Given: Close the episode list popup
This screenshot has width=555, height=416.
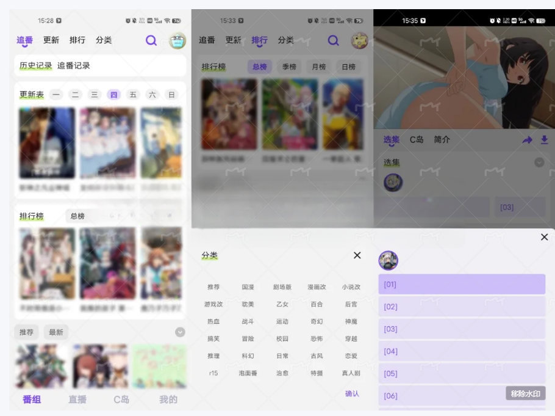Looking at the screenshot, I should (x=545, y=237).
